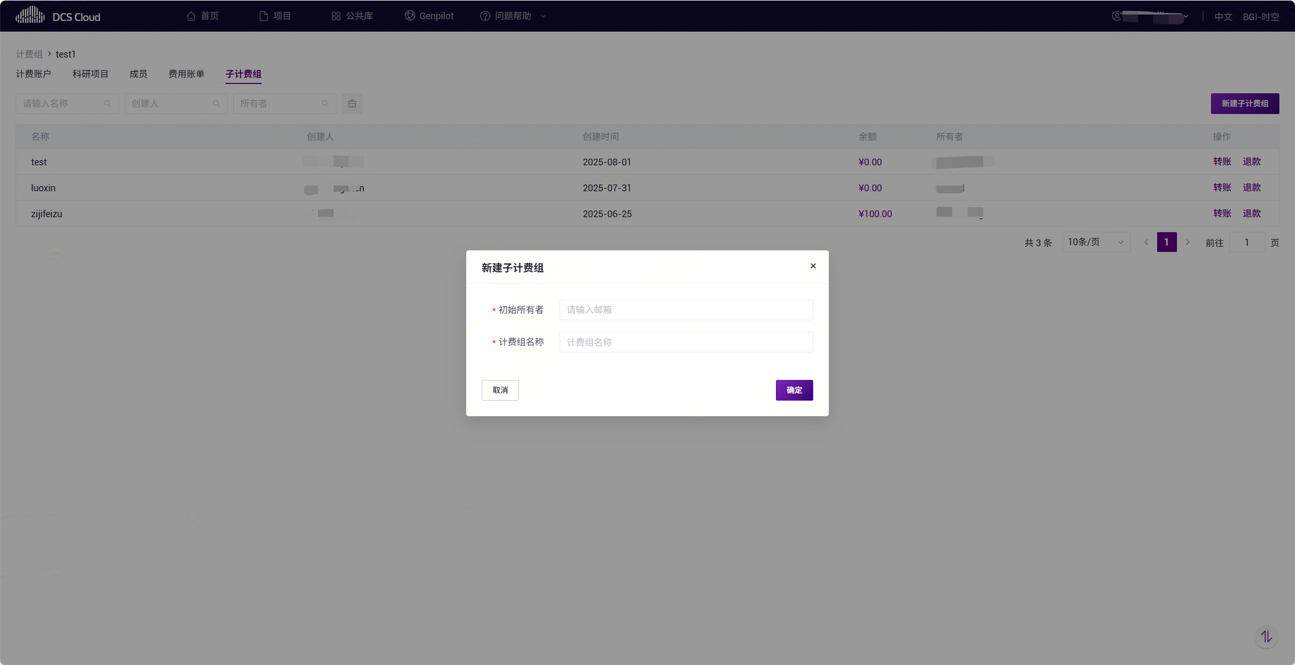Click the 确定 button in dialog
Image resolution: width=1295 pixels, height=665 pixels.
tap(794, 390)
